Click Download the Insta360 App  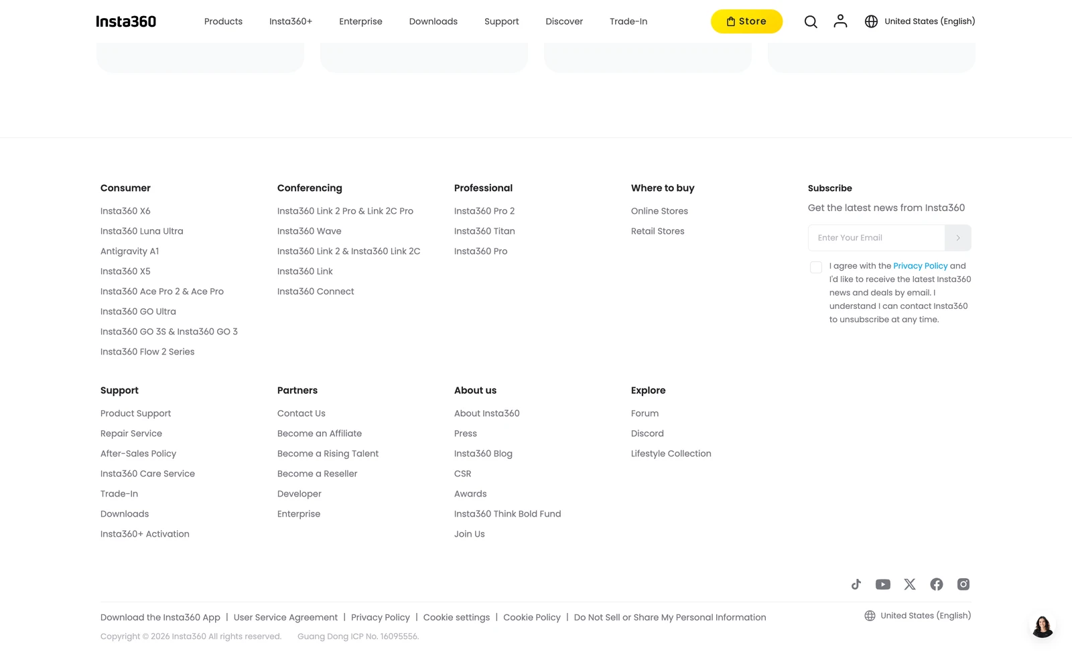[160, 618]
